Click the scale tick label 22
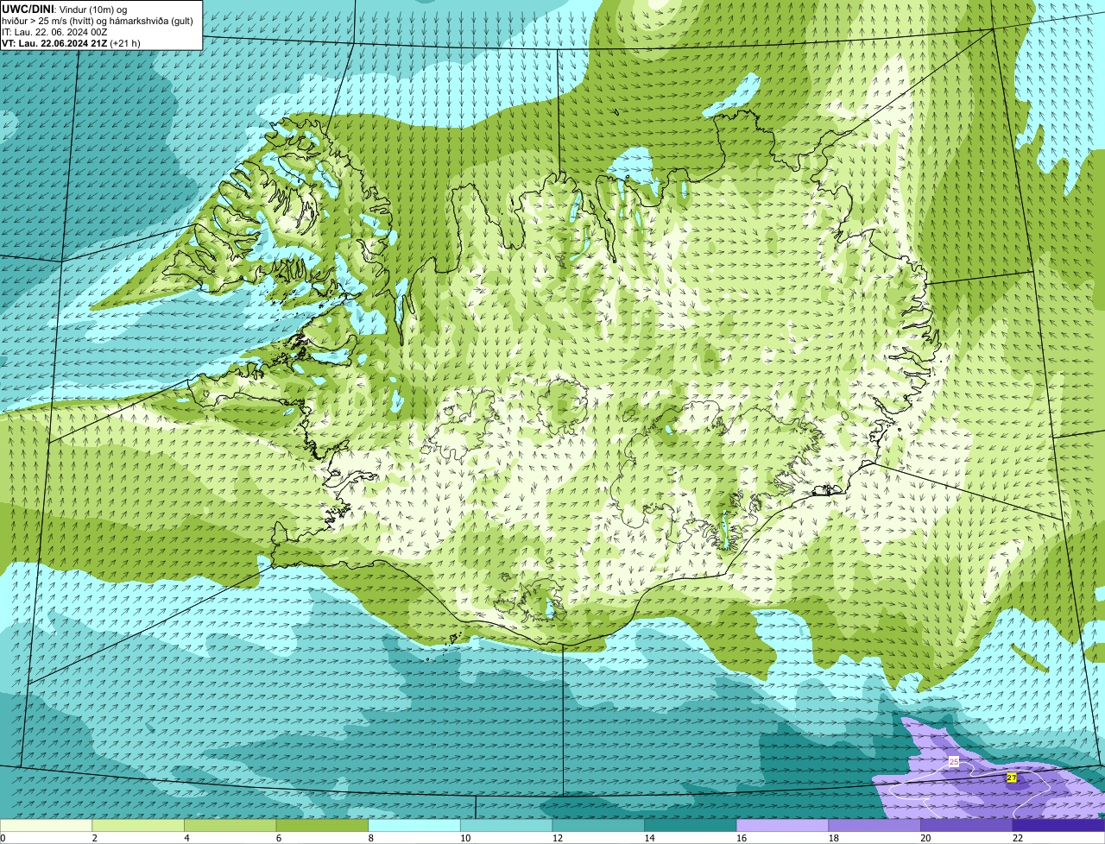 pyautogui.click(x=1018, y=838)
